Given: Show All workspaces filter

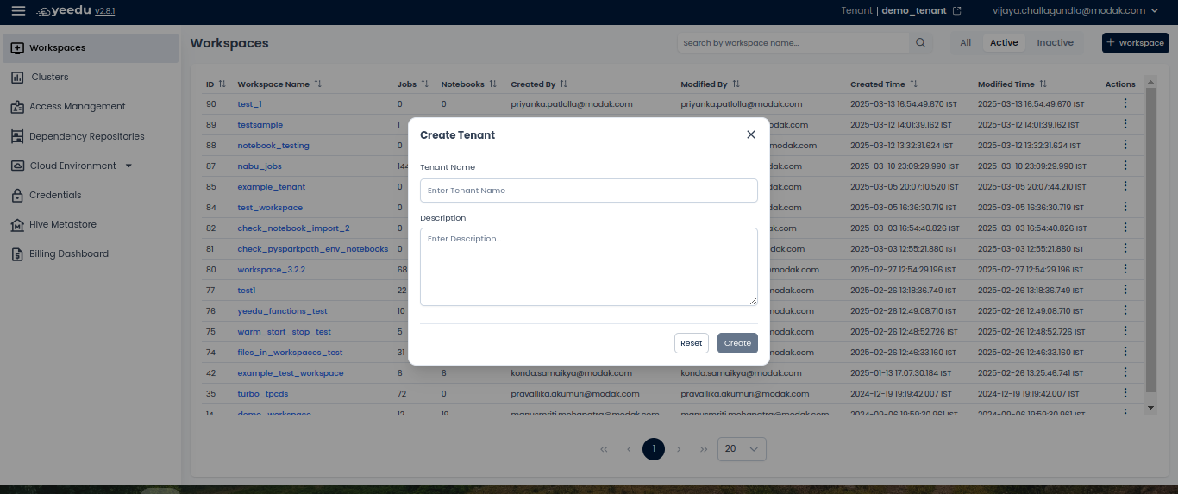Looking at the screenshot, I should point(966,43).
